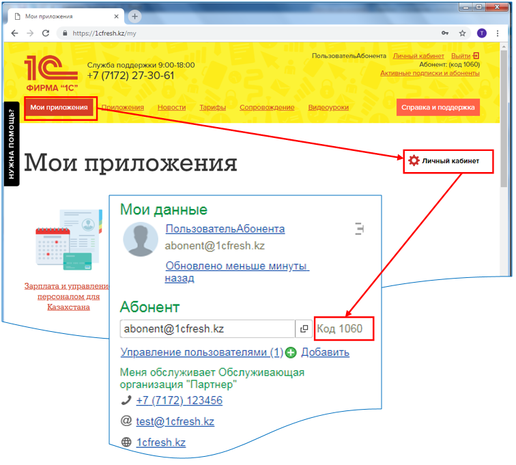Reload the page with the refresh icon
This screenshot has height=465, width=516.
[46, 33]
